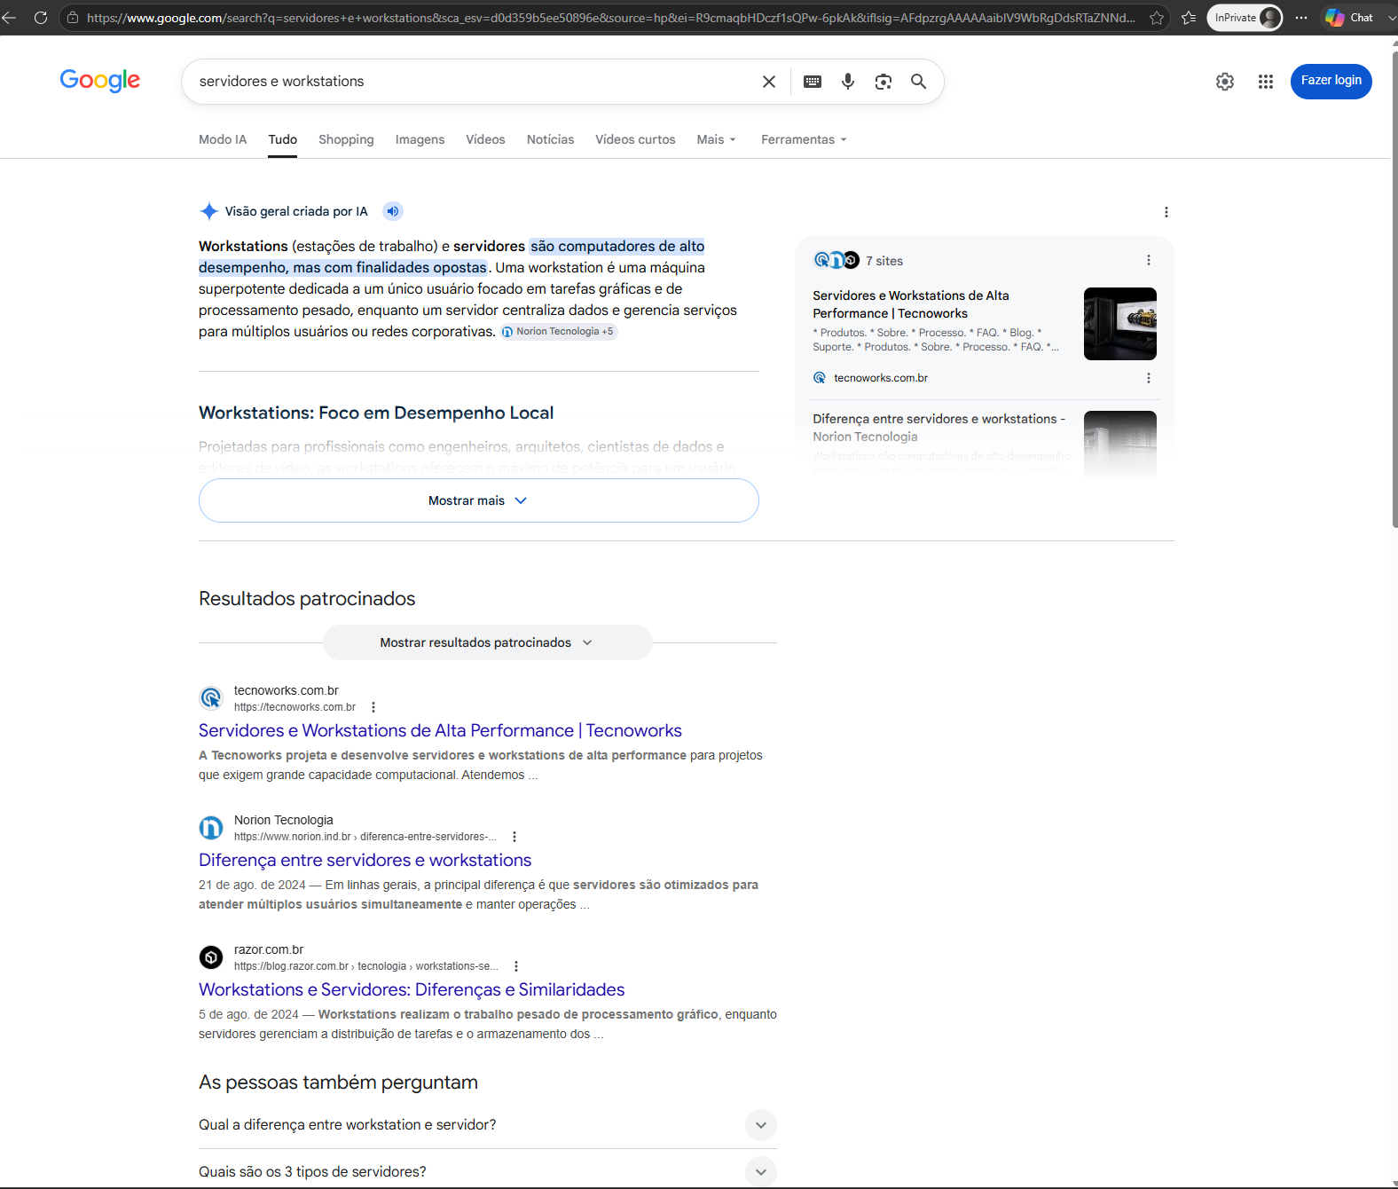Image resolution: width=1398 pixels, height=1189 pixels.
Task: Open the on-screen keyboard icon
Action: [x=813, y=82]
